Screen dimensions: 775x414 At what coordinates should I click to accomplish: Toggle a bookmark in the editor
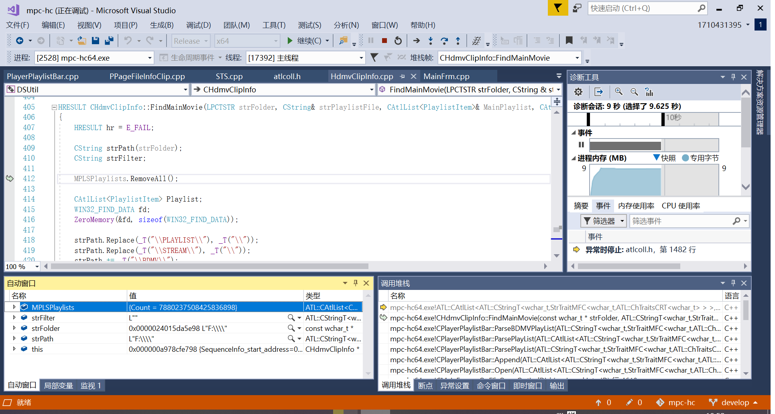(569, 40)
